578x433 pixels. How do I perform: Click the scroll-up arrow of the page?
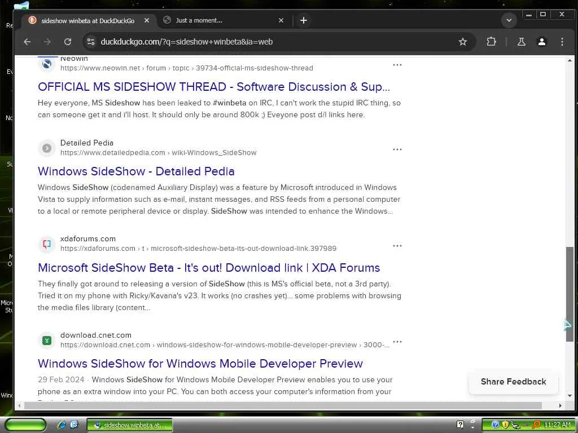tap(570, 60)
